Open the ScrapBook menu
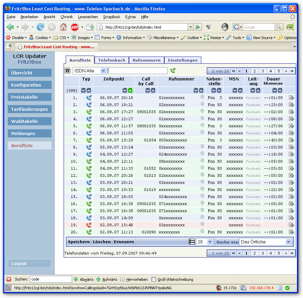This screenshot has width=303, height=298. click(x=111, y=17)
